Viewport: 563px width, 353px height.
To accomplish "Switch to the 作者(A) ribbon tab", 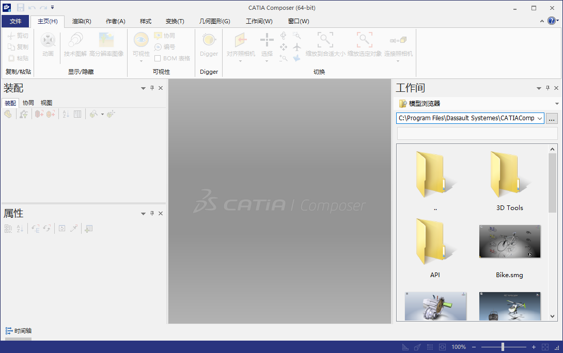I will click(115, 21).
